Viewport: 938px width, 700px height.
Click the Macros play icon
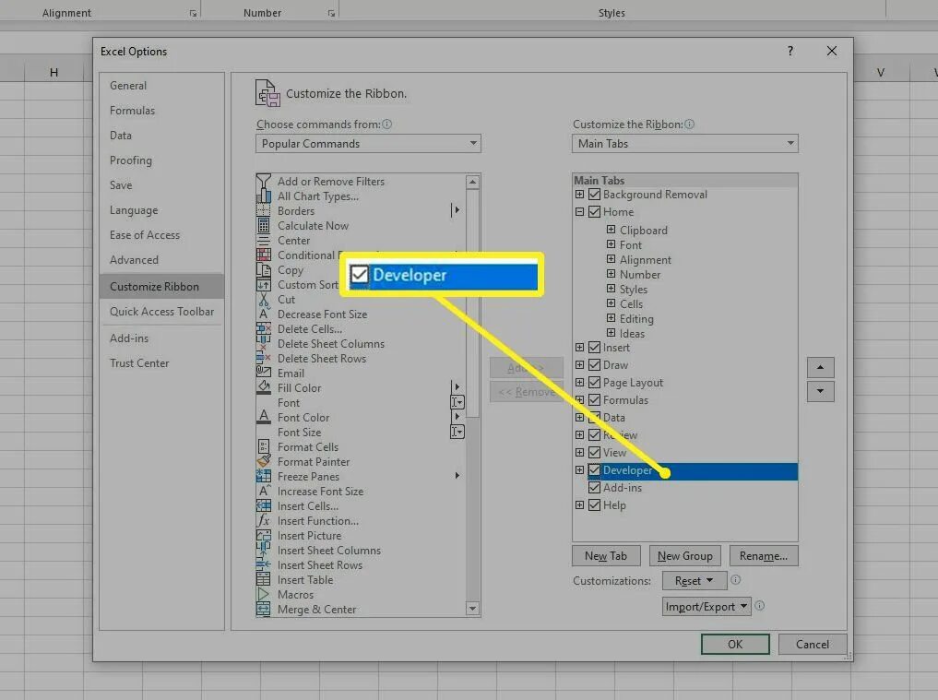point(263,594)
